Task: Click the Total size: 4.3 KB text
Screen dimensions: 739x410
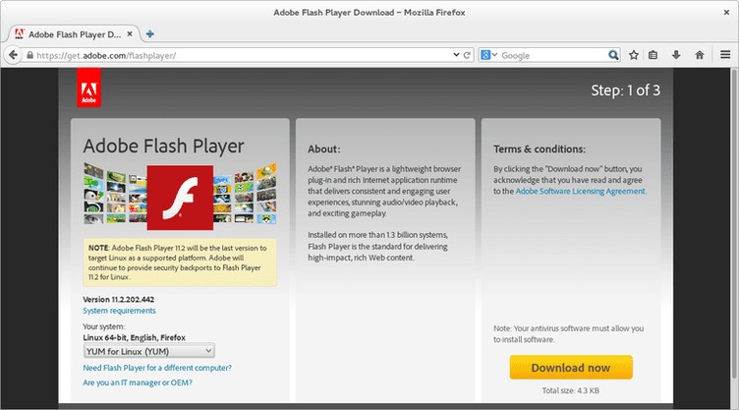Action: [x=570, y=390]
